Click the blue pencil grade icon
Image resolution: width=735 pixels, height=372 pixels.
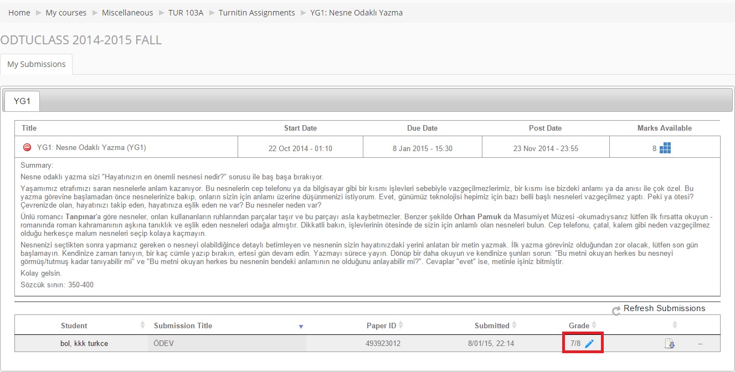coord(589,344)
